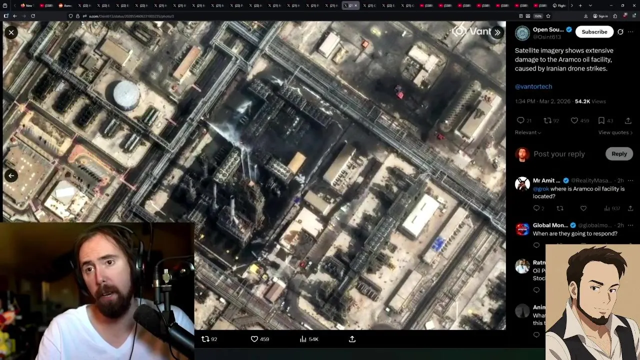Open more menu on Global Mon reply
Image resolution: width=640 pixels, height=360 pixels.
point(630,225)
